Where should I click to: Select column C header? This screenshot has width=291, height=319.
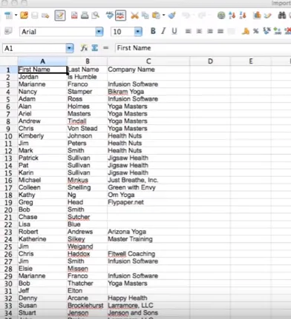coord(148,61)
